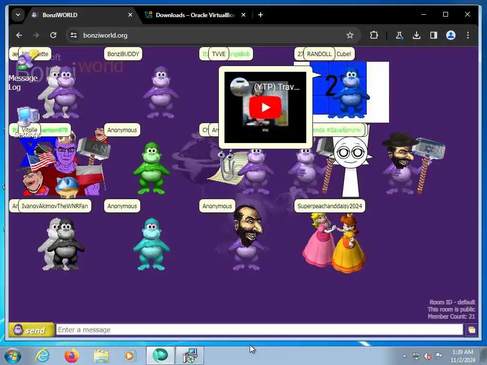Image resolution: width=487 pixels, height=365 pixels.
Task: Click the green Anonymous Bonzi character
Action: [x=151, y=168]
